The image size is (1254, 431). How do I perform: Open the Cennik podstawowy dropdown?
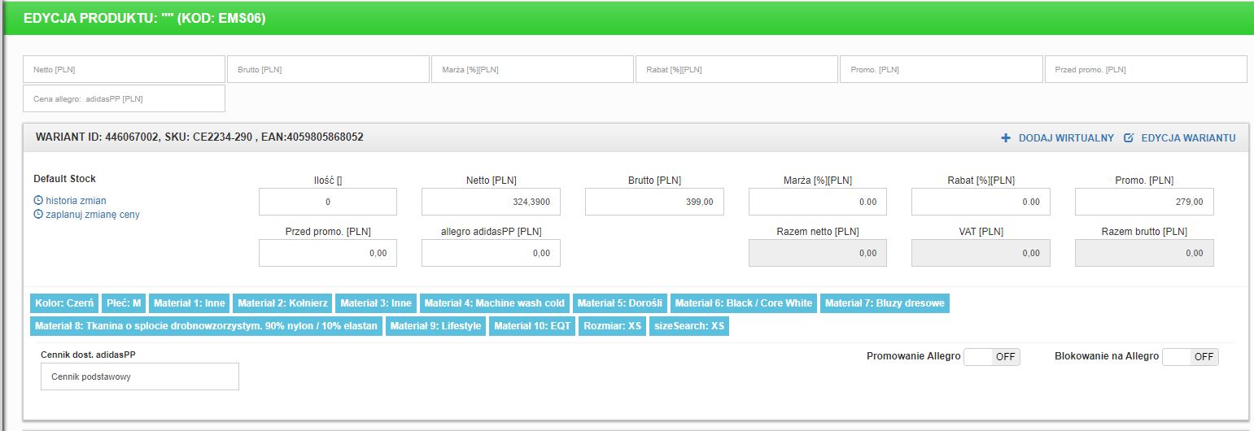point(139,377)
